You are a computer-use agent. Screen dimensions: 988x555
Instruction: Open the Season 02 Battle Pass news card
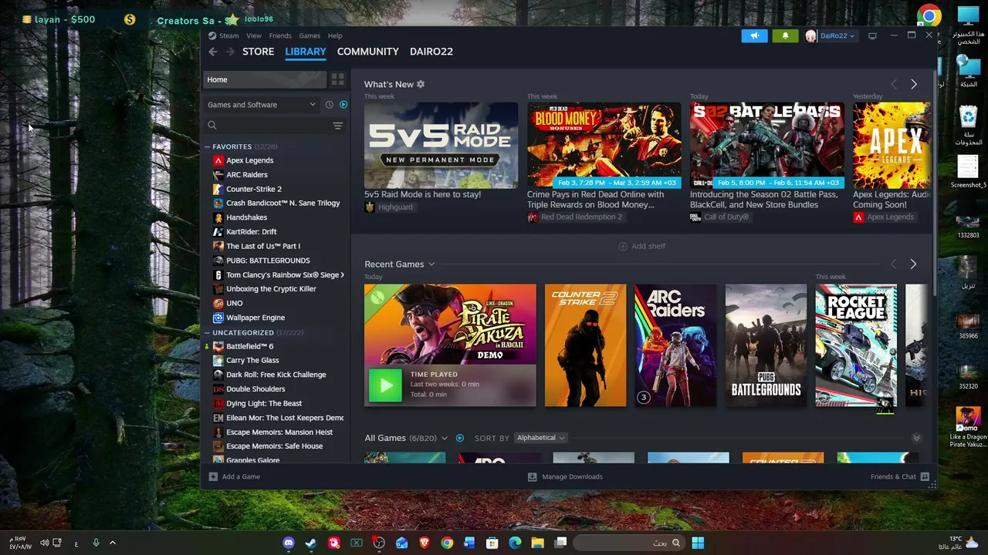(766, 146)
